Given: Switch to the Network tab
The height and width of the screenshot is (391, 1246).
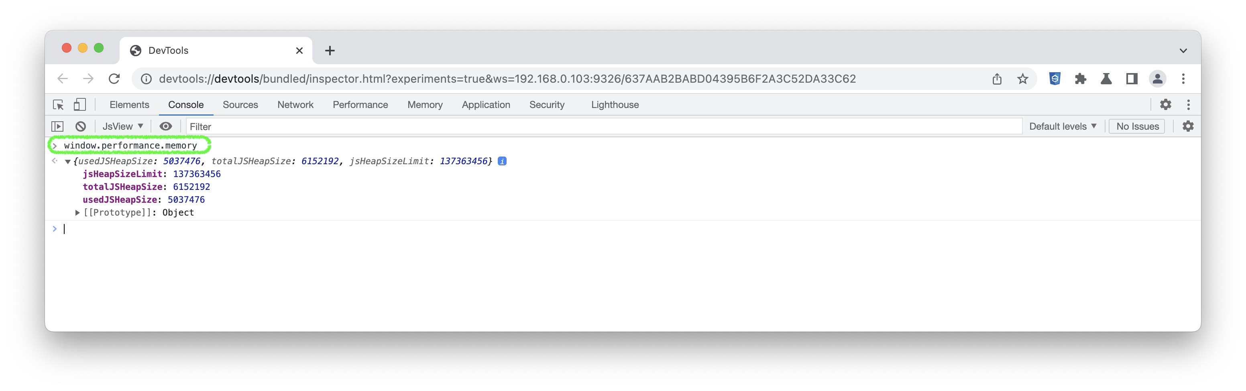Looking at the screenshot, I should point(295,105).
